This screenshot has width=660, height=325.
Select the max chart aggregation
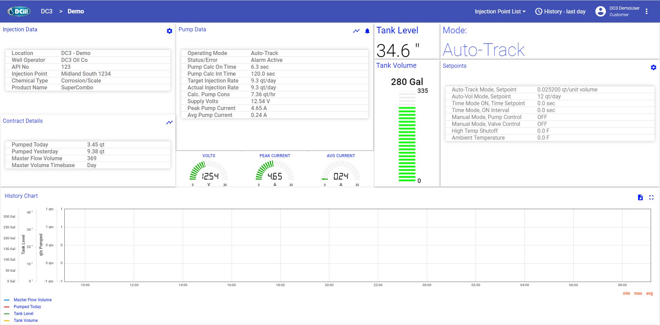[638, 293]
